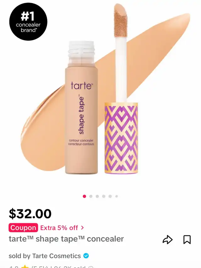Select the last small carousel dot

(x=117, y=196)
